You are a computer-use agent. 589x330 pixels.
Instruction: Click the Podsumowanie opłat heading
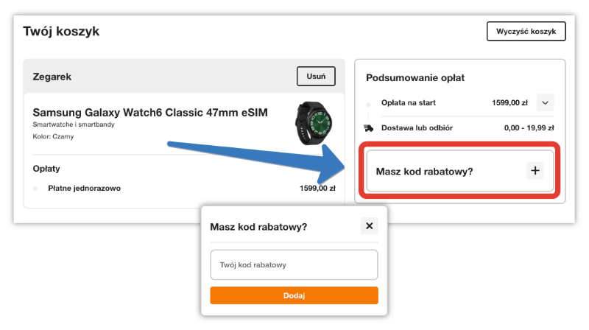pos(415,77)
